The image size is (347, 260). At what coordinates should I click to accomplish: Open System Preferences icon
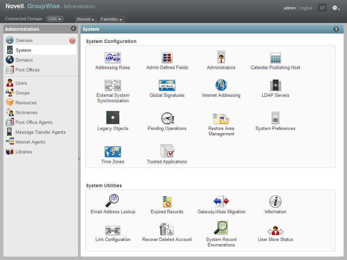point(275,118)
